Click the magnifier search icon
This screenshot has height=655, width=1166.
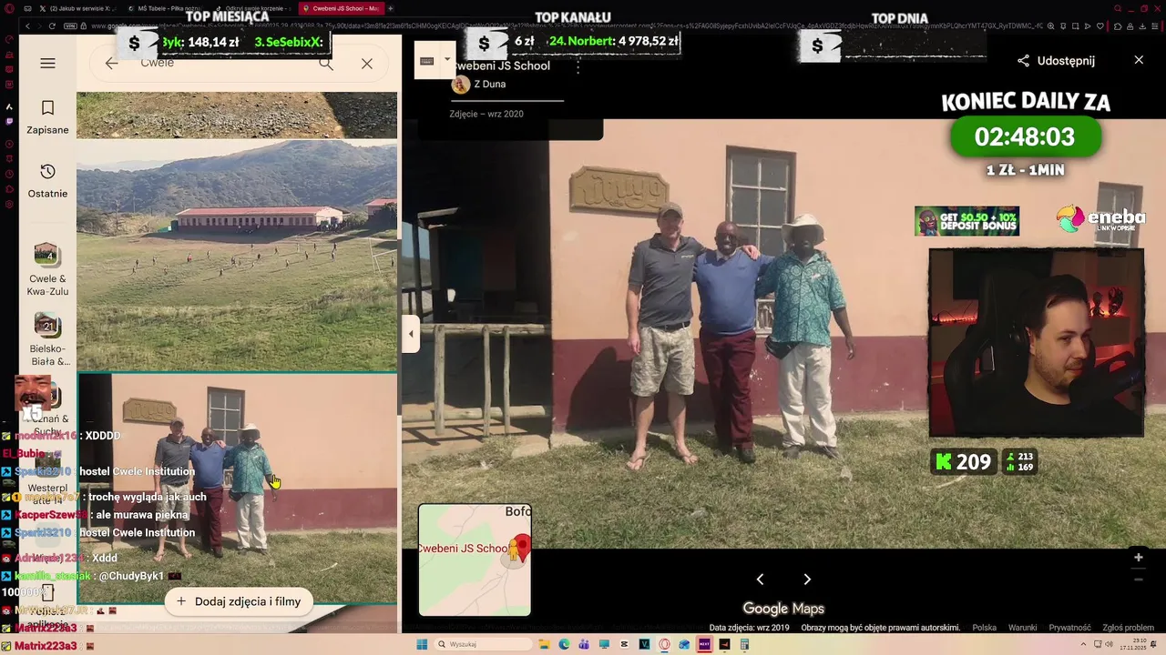pos(326,64)
